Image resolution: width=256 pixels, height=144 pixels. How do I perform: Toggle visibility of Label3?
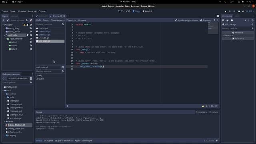click(31, 49)
